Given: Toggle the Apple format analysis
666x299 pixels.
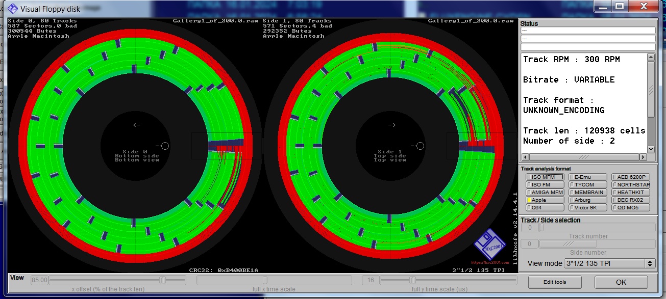Looking at the screenshot, I should [x=545, y=200].
